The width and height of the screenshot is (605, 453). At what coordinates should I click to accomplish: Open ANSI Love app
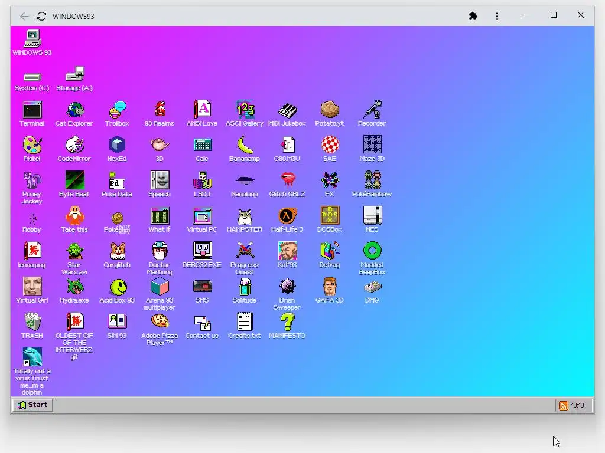click(202, 110)
